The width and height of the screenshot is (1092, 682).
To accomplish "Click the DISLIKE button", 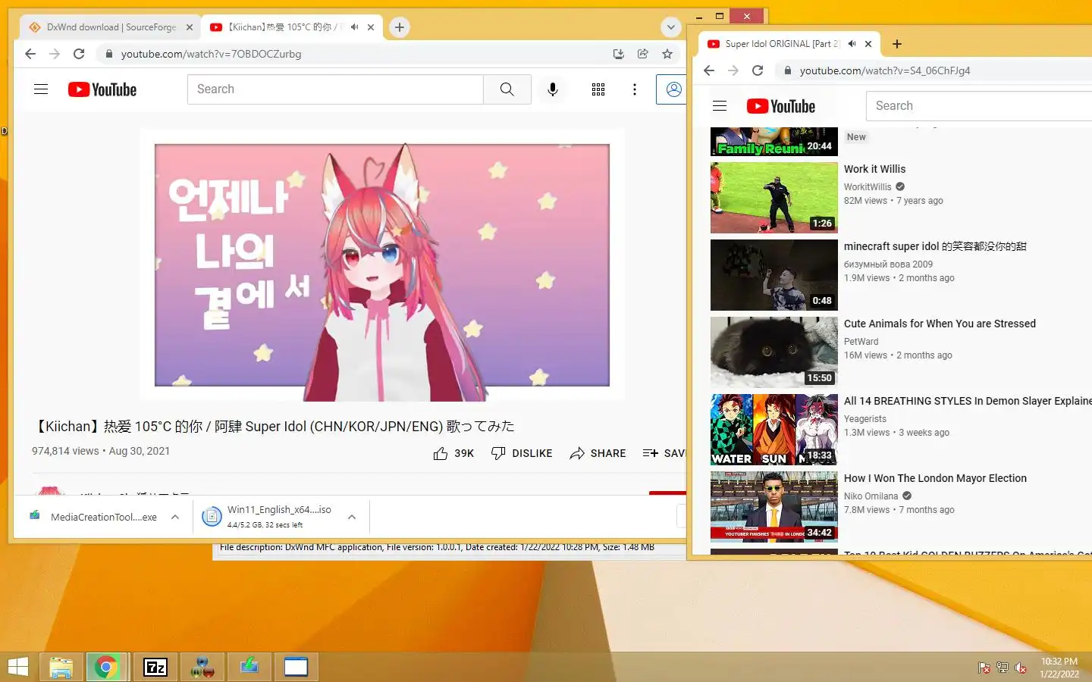I will (x=522, y=453).
